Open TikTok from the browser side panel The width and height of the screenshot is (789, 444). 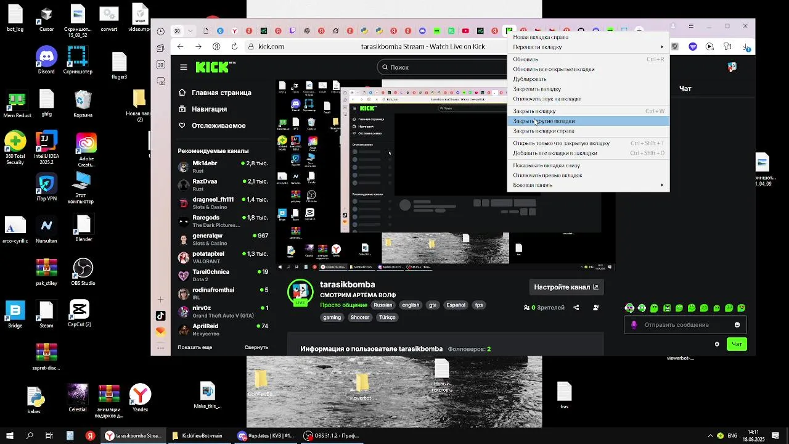click(x=161, y=316)
